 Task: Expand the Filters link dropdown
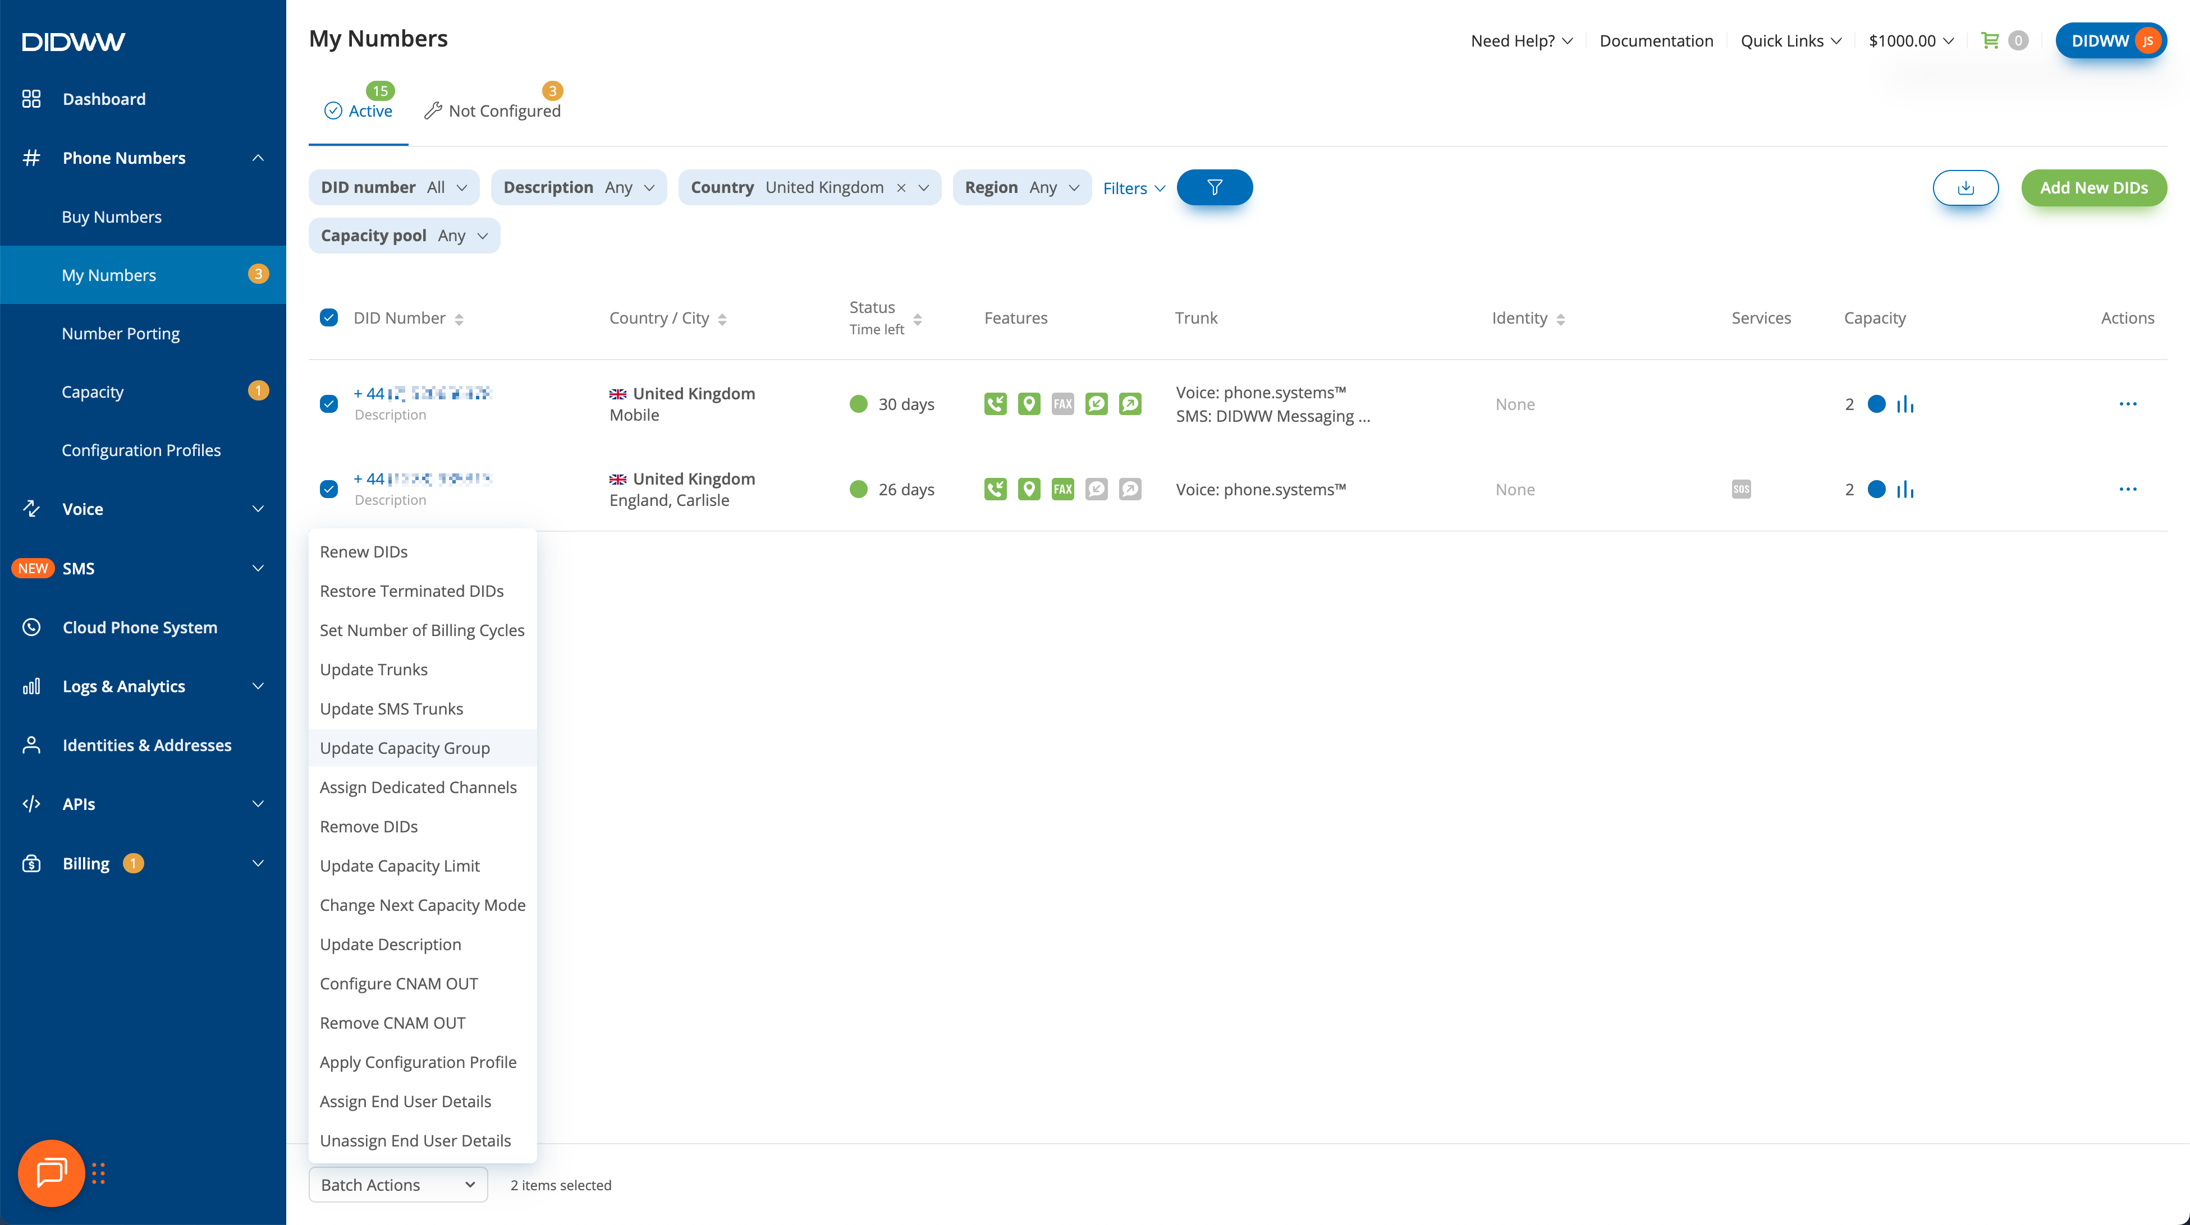[x=1134, y=188]
